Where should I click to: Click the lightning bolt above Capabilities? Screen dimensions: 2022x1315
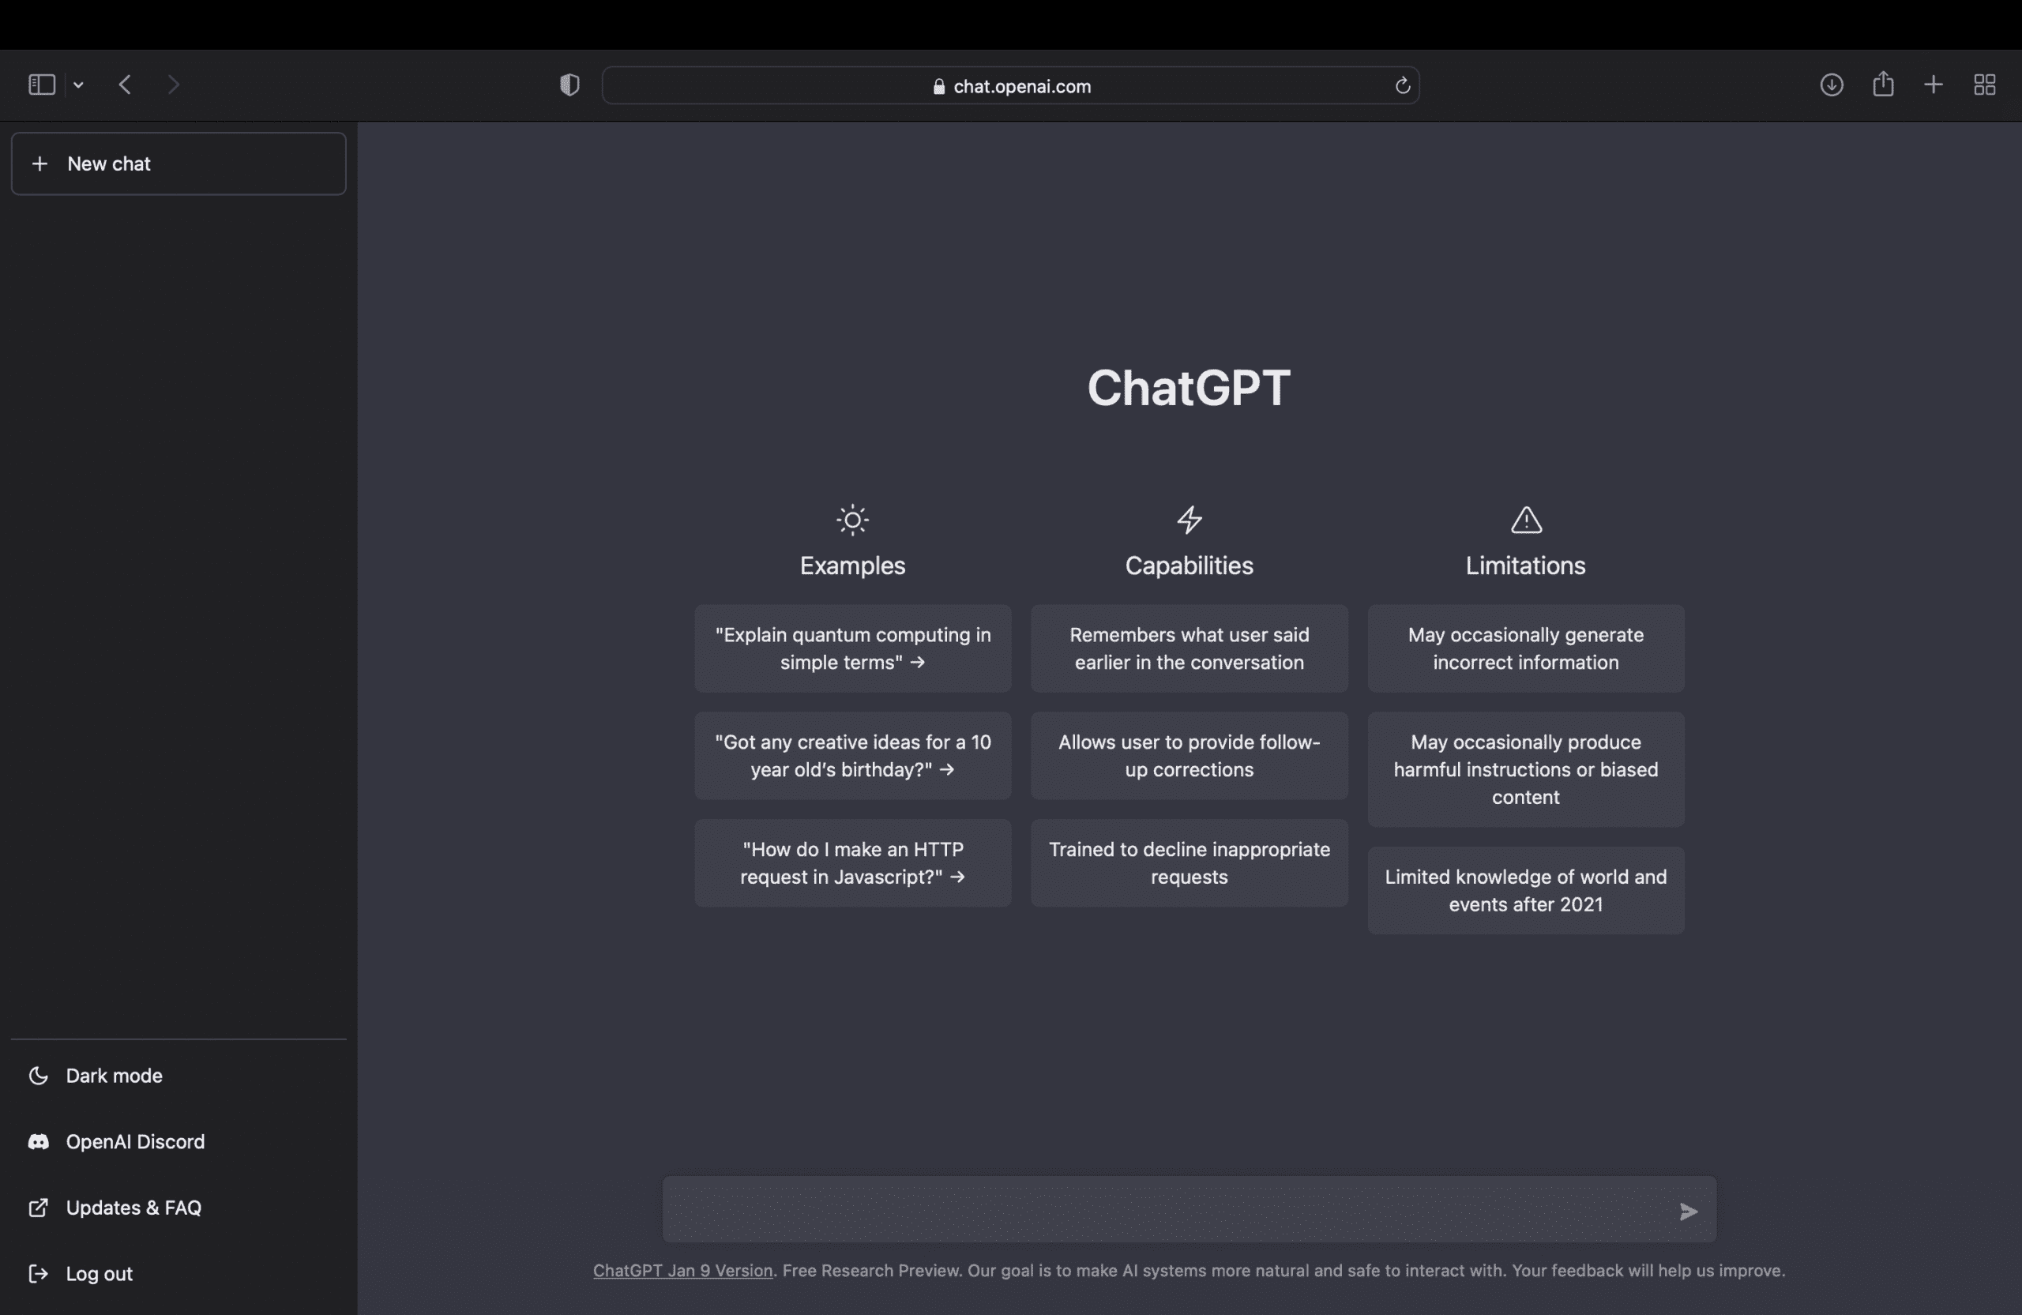1190,520
